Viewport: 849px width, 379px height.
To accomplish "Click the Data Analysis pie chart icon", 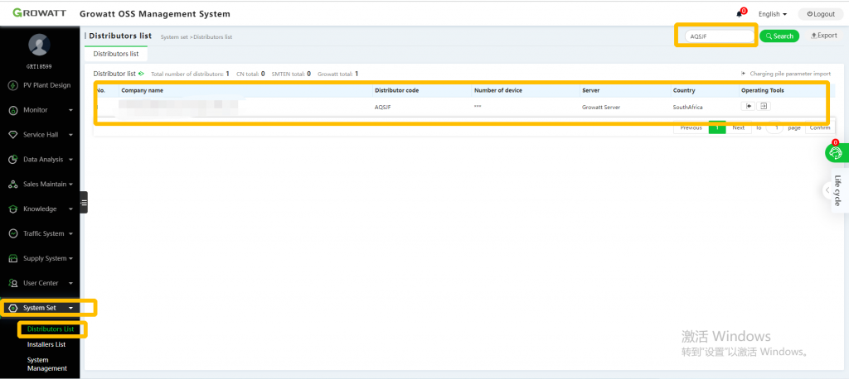I will click(13, 160).
